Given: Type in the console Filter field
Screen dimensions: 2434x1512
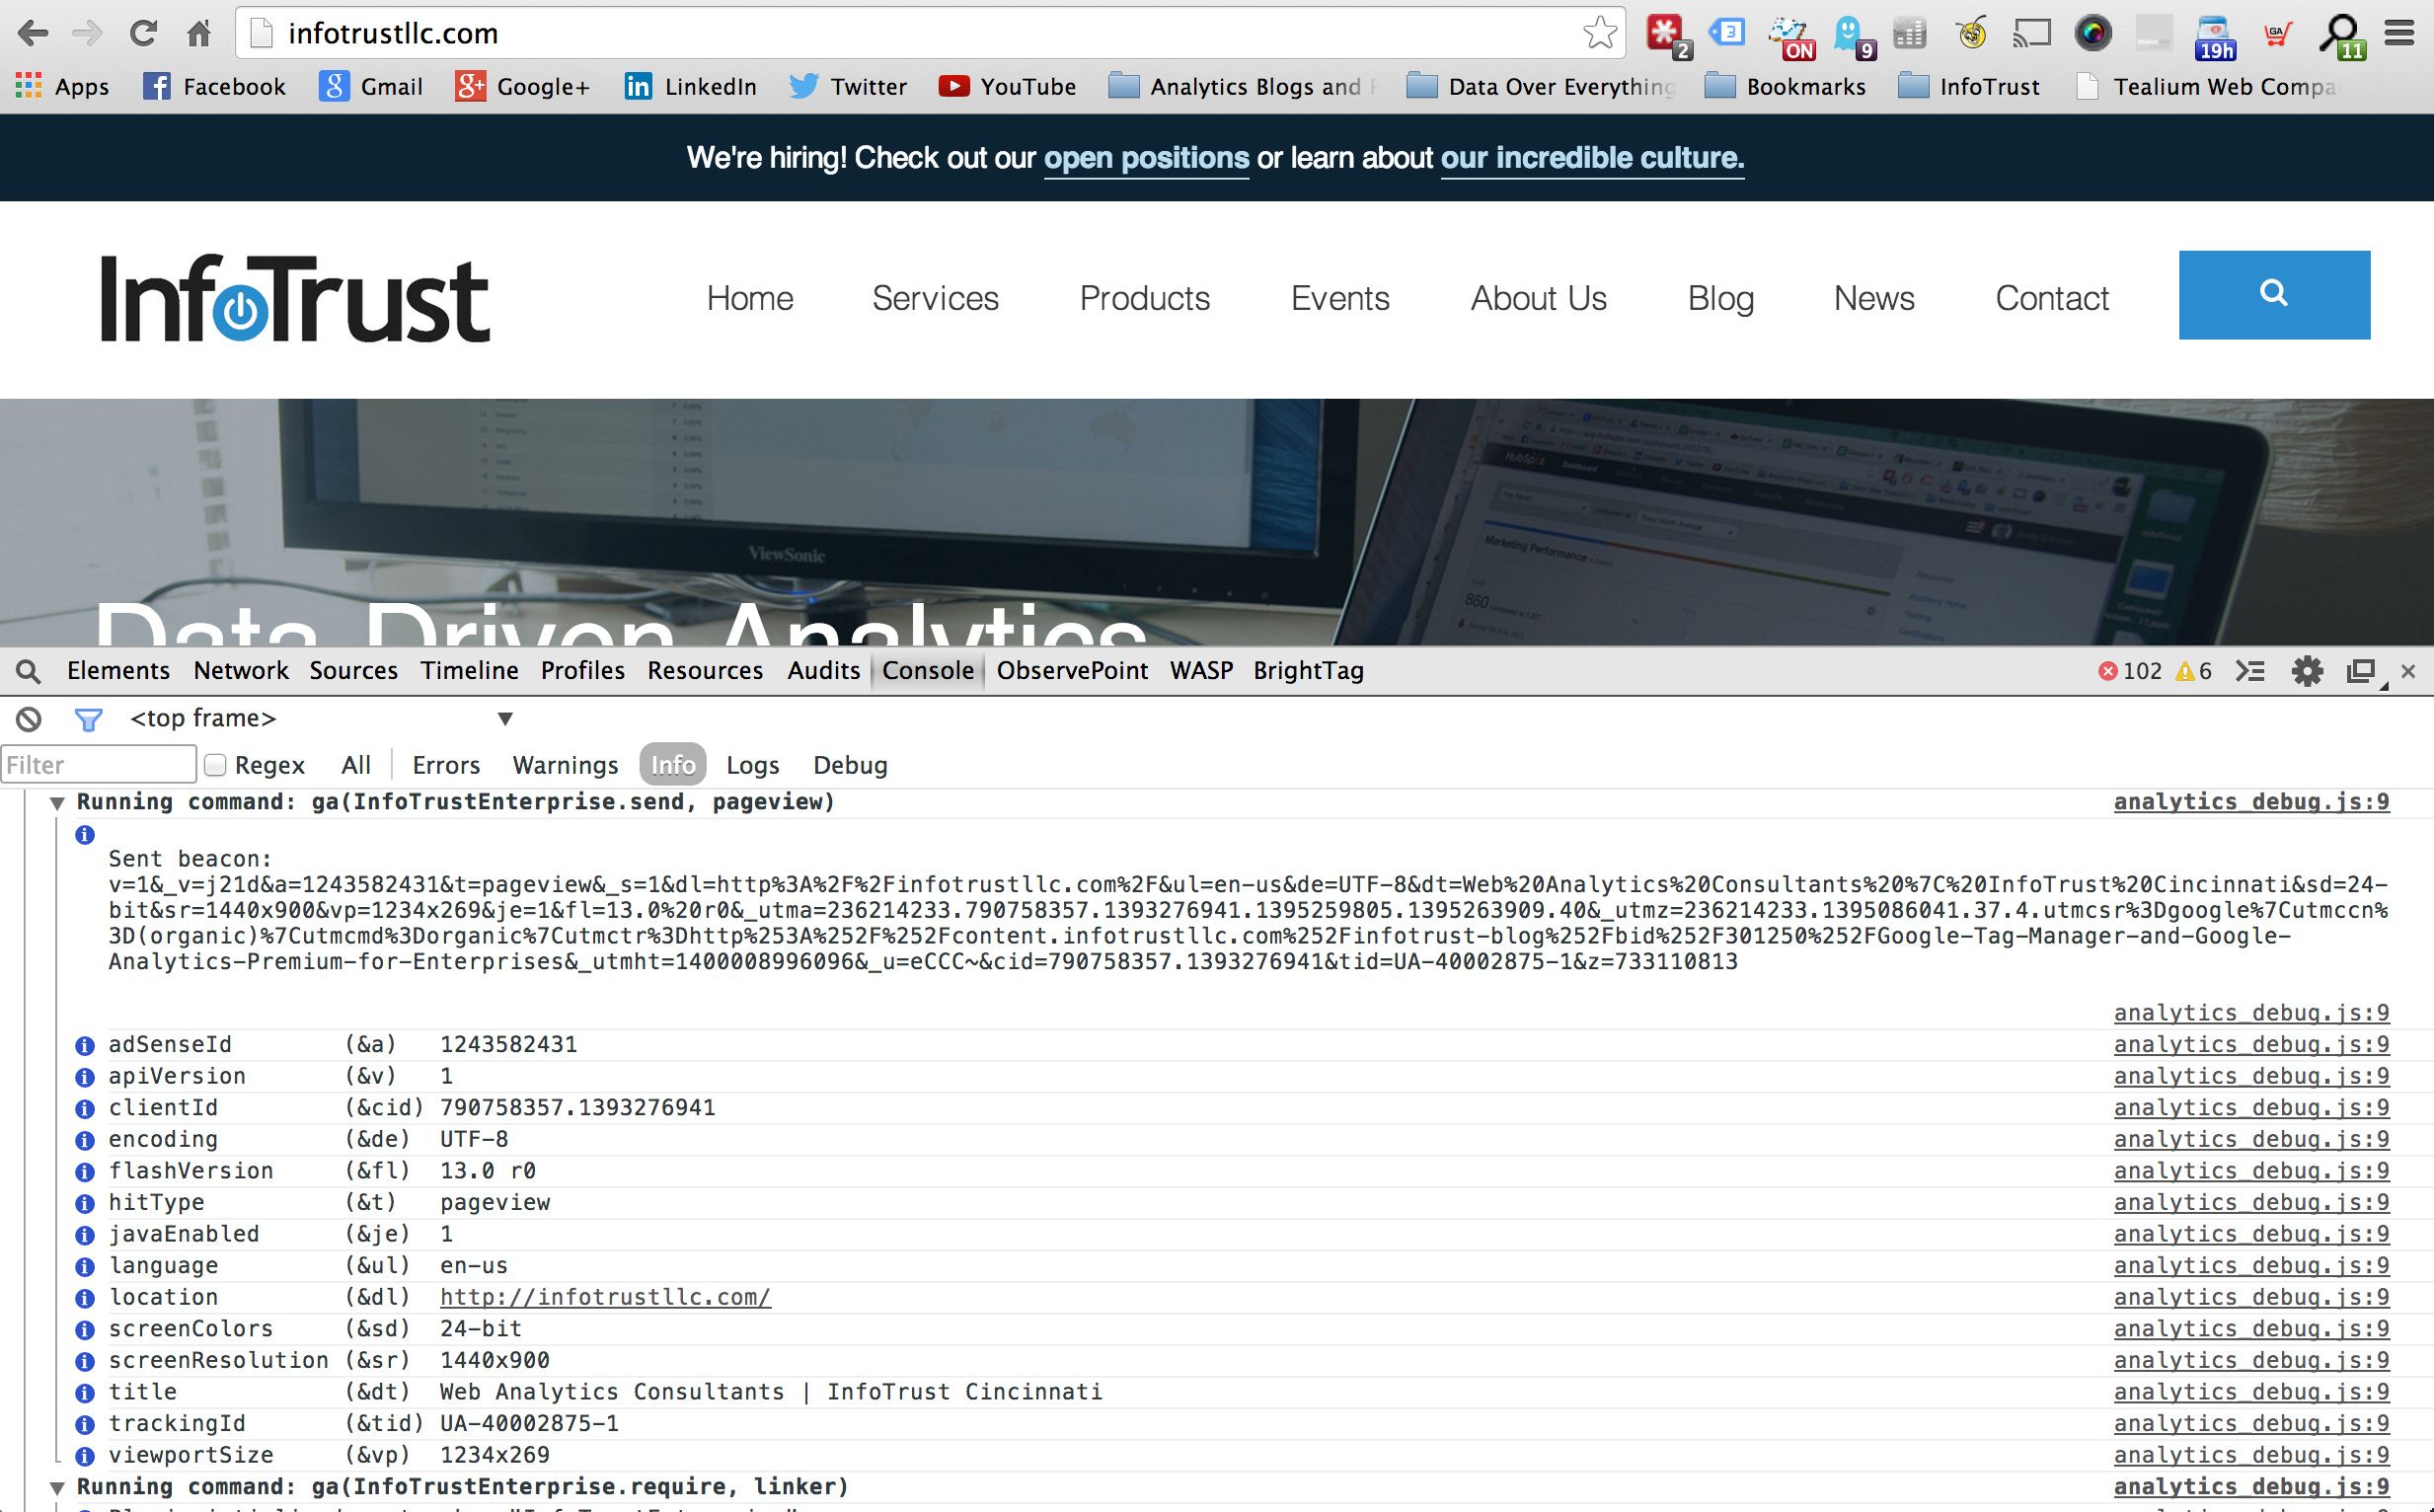Looking at the screenshot, I should coord(98,765).
